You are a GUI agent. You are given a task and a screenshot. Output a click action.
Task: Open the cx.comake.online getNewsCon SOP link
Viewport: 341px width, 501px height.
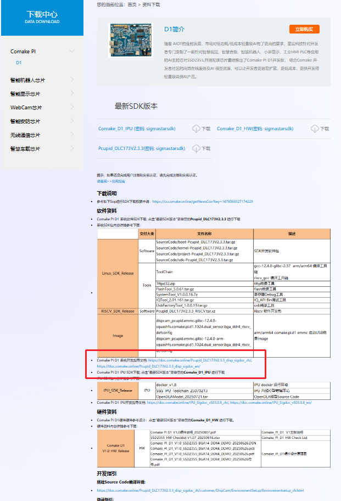coord(203,202)
